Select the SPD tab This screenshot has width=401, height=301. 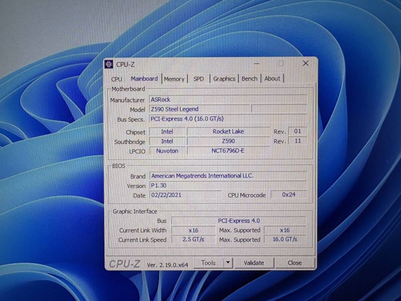[198, 79]
